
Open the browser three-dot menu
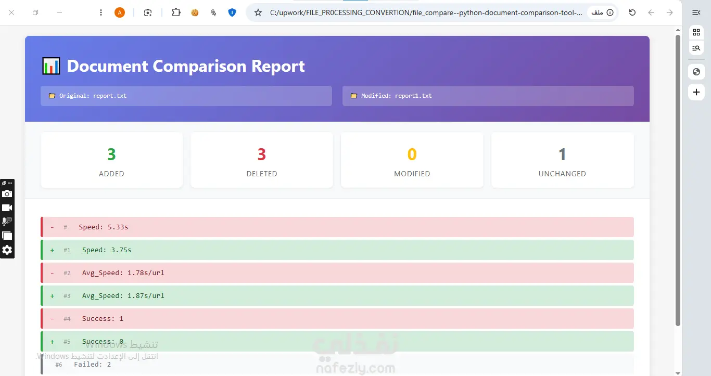click(101, 12)
